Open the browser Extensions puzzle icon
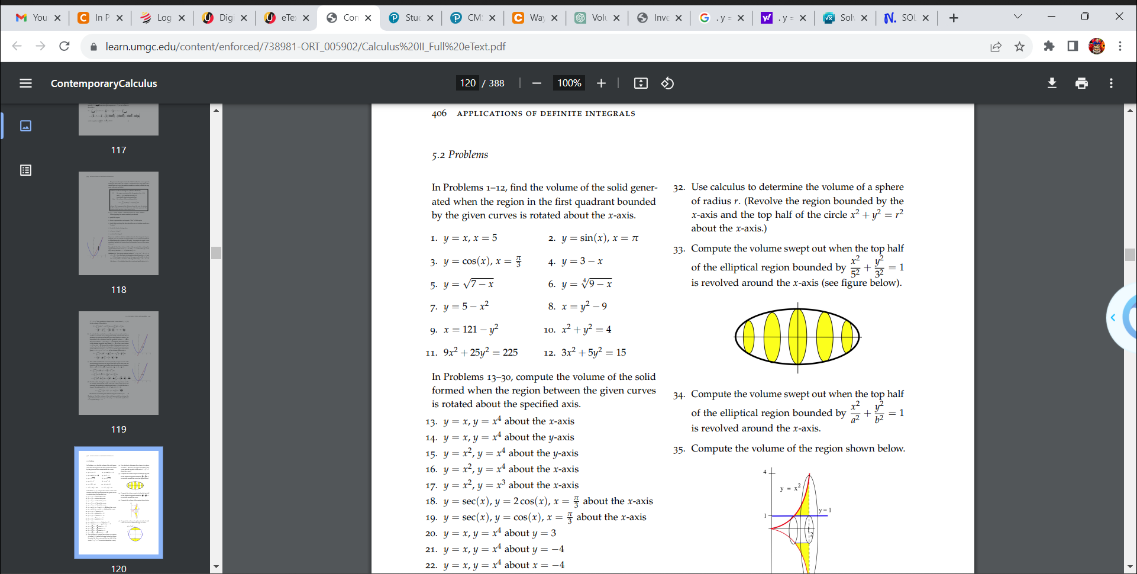1137x574 pixels. 1049,46
